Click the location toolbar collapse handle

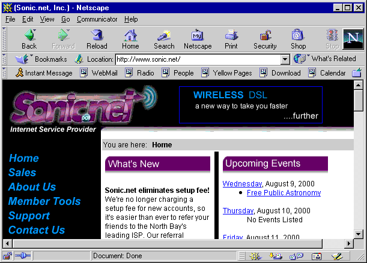coord(4,59)
